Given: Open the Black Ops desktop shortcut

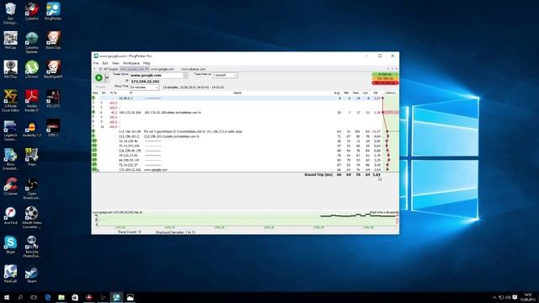Looking at the screenshot, I should pyautogui.click(x=53, y=40).
